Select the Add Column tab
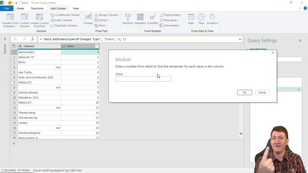This screenshot has height=173, width=308. [x=58, y=9]
